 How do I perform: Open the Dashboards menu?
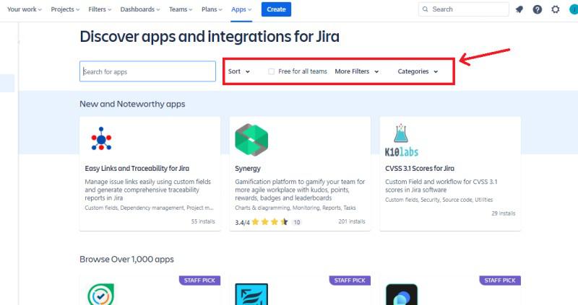[x=140, y=9]
